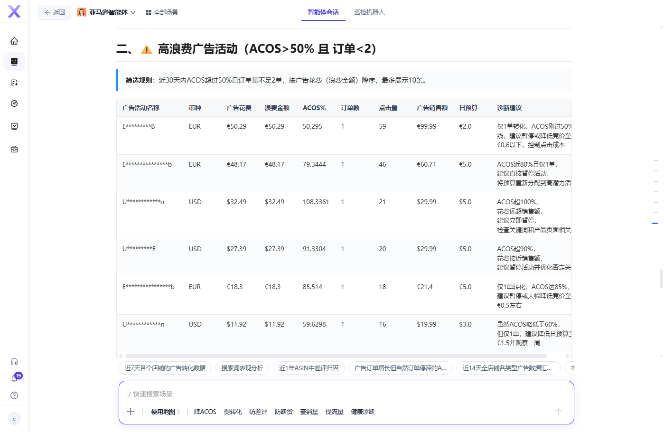This screenshot has width=664, height=432.
Task: Click the 点击量 column header
Action: (x=388, y=108)
